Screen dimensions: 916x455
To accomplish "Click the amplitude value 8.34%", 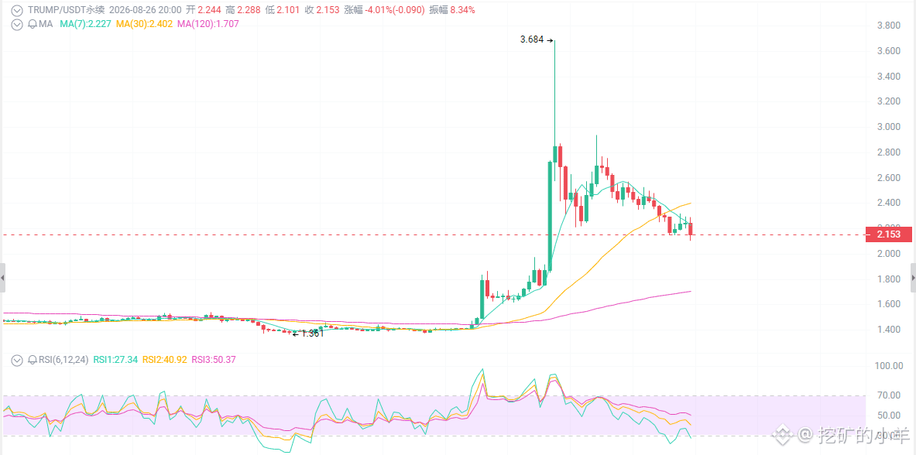I will pyautogui.click(x=462, y=10).
